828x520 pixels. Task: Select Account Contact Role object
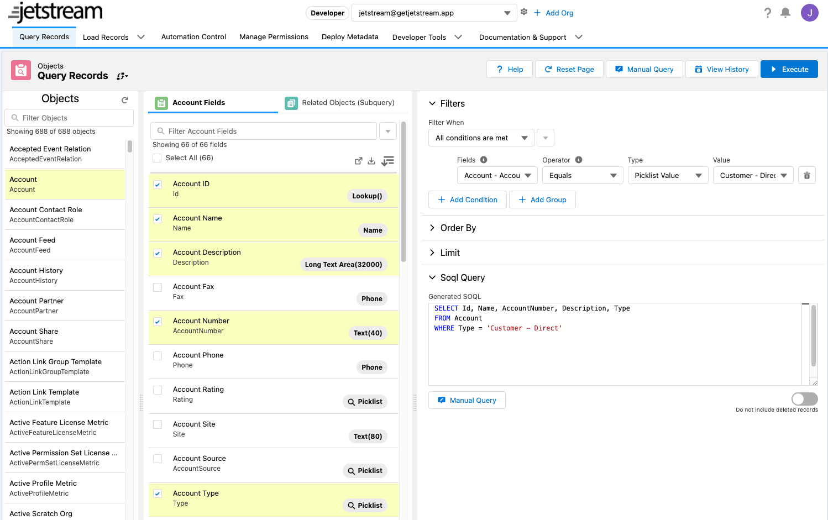tap(65, 214)
